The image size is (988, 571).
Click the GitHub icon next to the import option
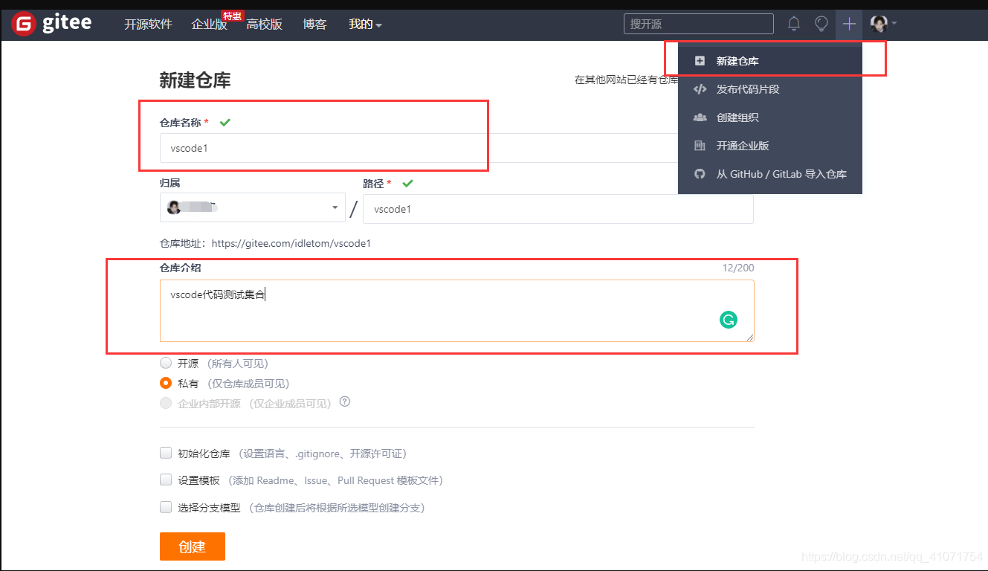coord(700,173)
